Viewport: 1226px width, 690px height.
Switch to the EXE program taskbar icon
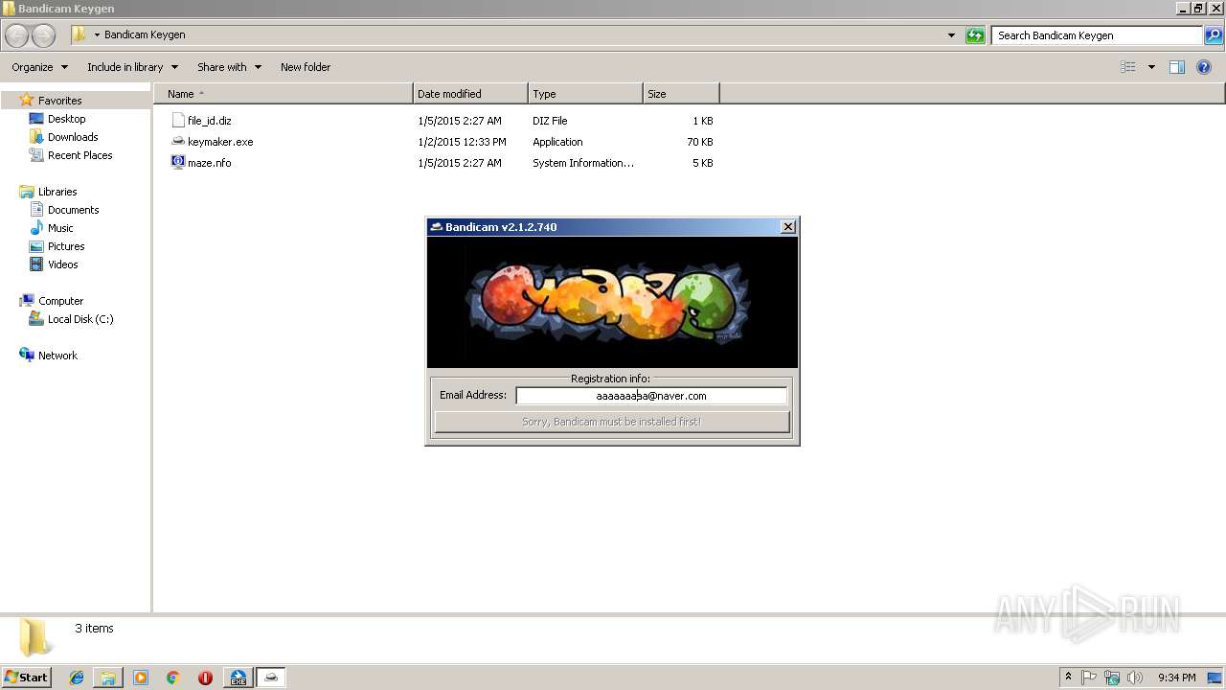pos(238,678)
